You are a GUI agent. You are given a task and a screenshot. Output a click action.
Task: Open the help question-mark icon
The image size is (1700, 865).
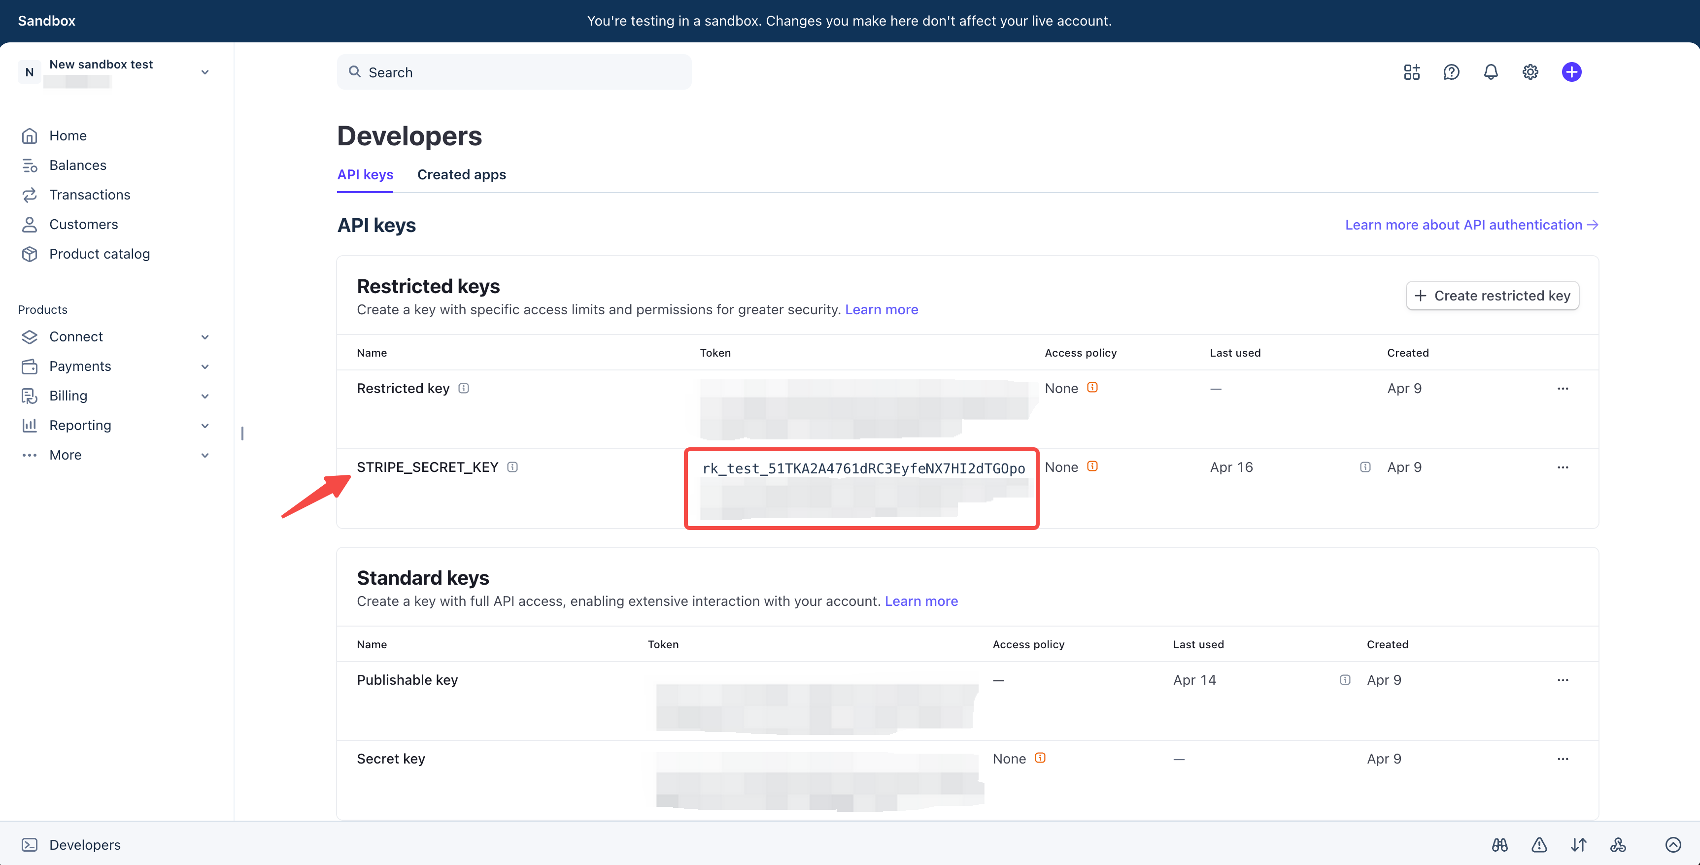(x=1451, y=72)
